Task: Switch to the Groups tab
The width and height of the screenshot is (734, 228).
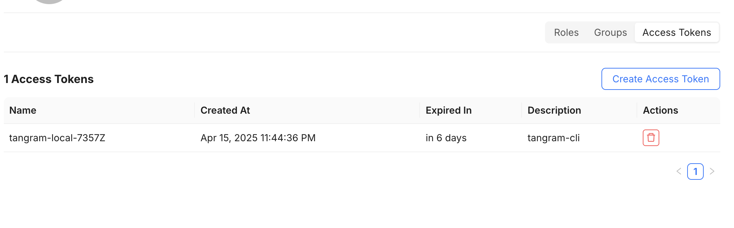Action: tap(610, 32)
